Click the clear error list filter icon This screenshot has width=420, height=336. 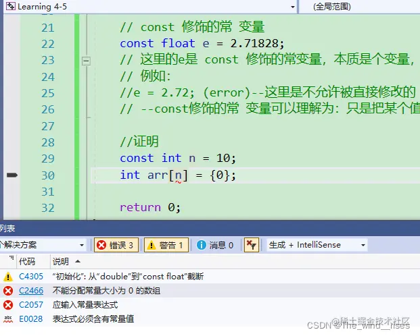251,245
